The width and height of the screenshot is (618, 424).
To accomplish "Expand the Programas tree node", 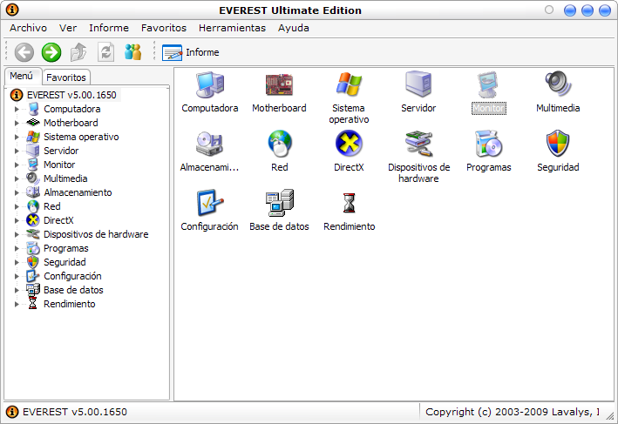I will 16,248.
